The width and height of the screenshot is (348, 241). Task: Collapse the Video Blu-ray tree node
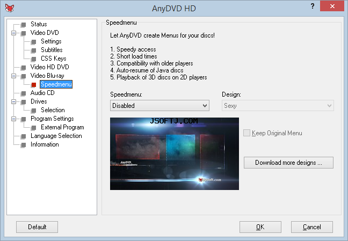[x=13, y=76]
